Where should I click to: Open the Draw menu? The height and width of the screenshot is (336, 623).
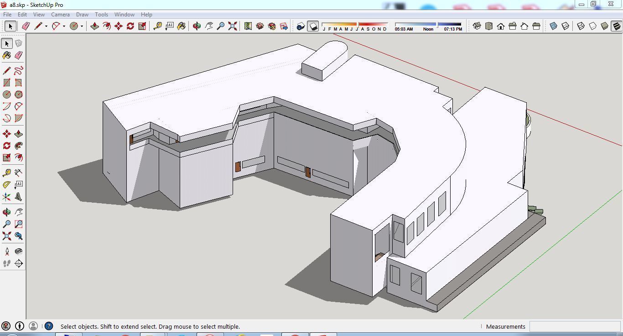82,15
